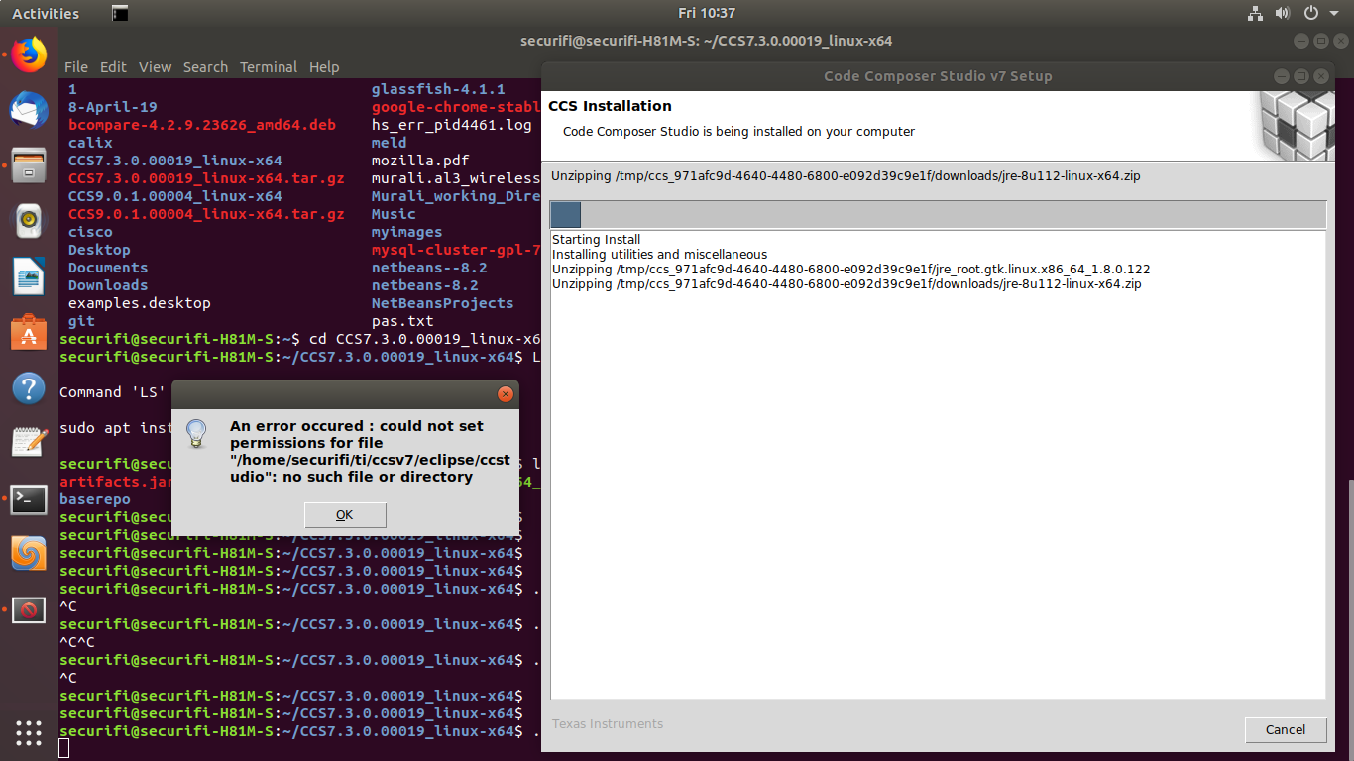1354x761 pixels.
Task: Click '8-April-19' in terminal listing
Action: (x=112, y=107)
